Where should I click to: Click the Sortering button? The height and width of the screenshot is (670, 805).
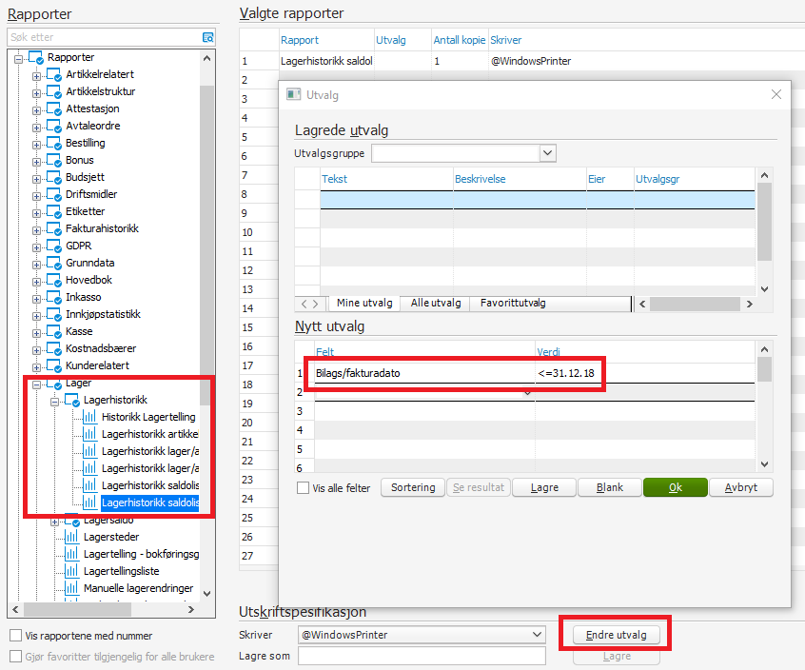[x=413, y=487]
